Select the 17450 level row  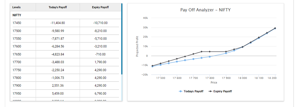(17, 23)
